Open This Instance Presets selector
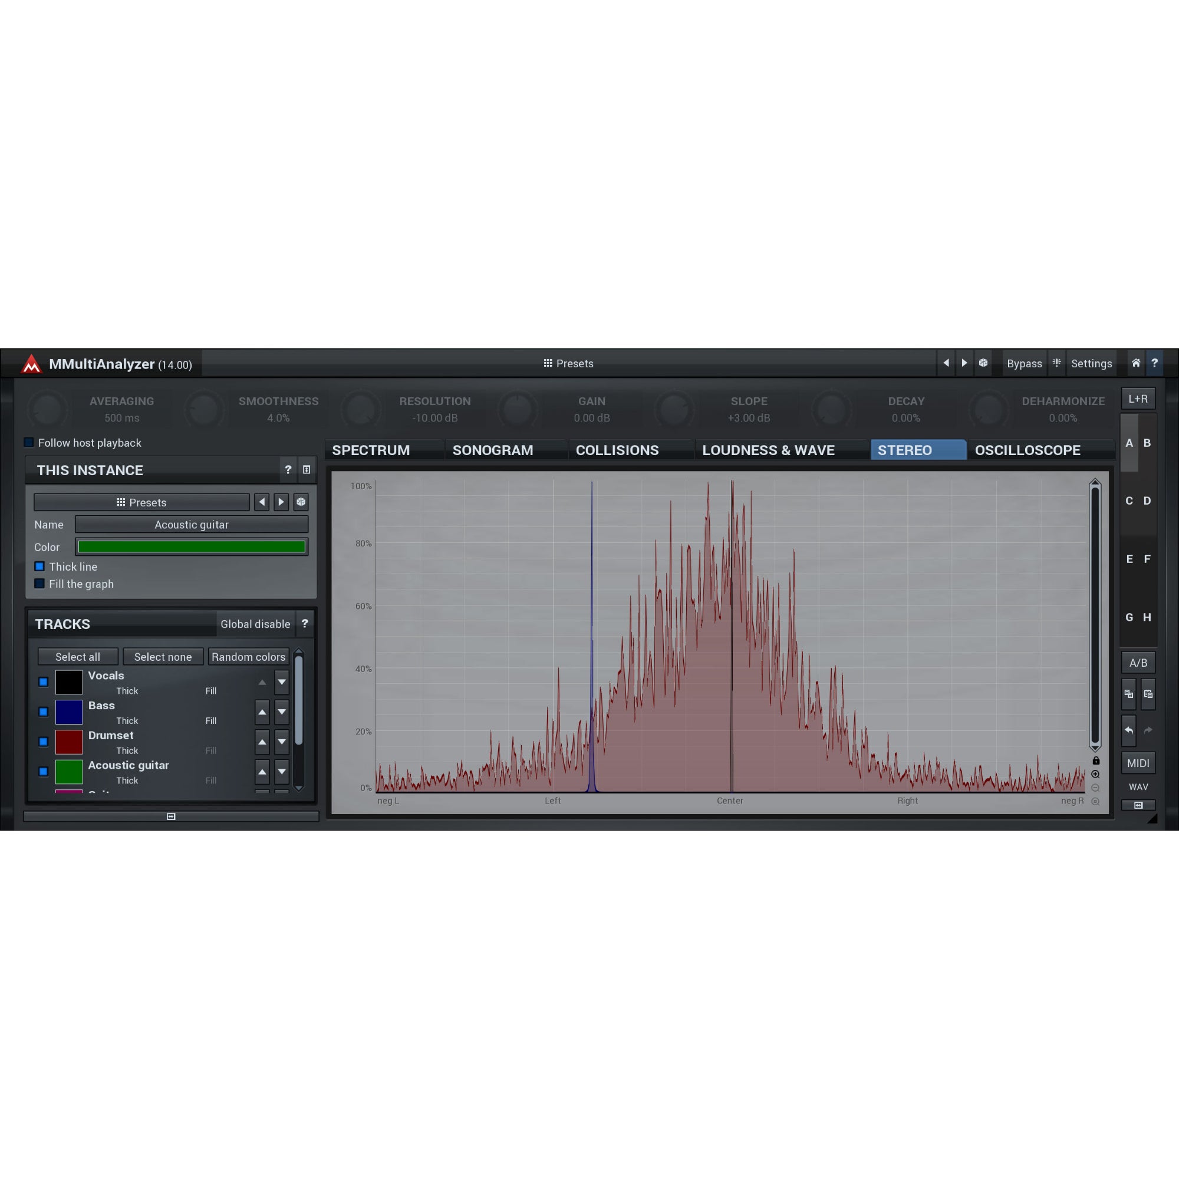Screen dimensions: 1179x1179 click(x=141, y=502)
